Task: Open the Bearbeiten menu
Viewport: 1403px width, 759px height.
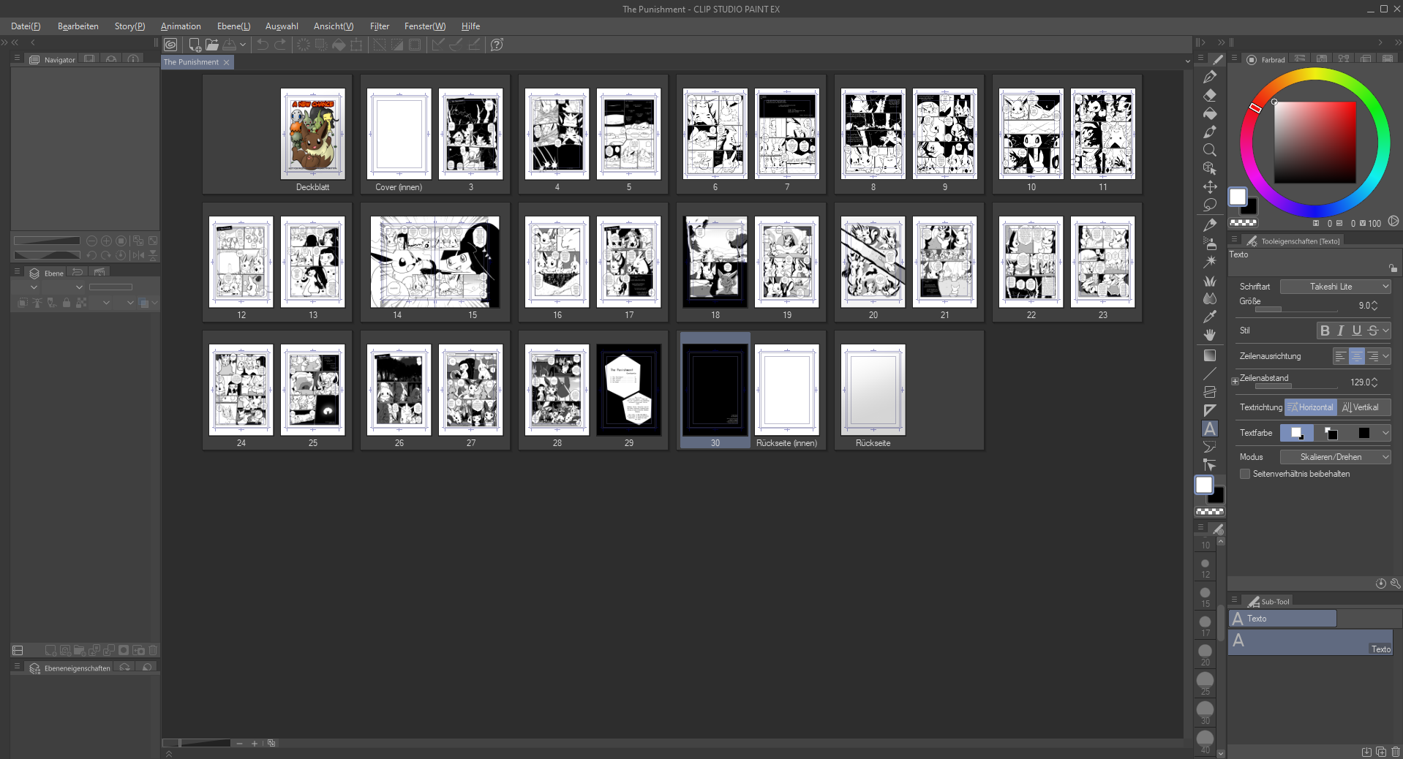Action: click(x=78, y=26)
